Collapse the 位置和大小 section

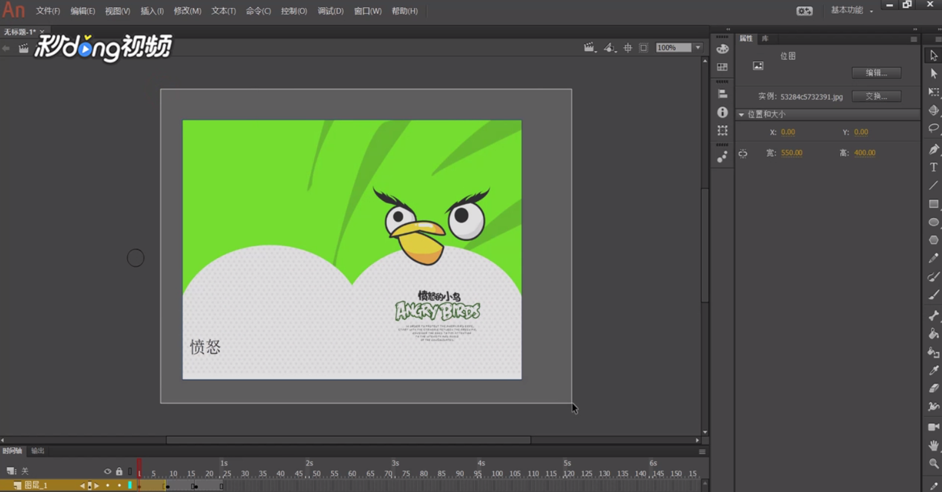[741, 114]
